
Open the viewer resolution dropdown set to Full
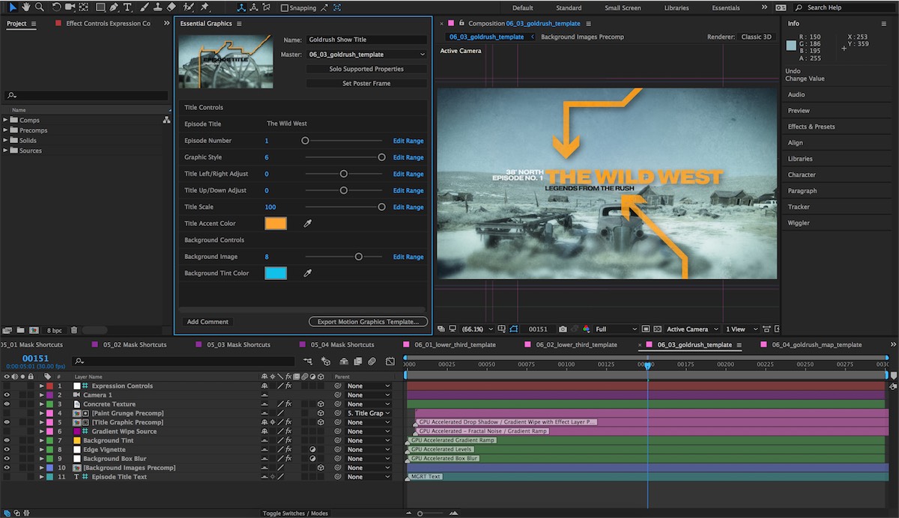point(616,329)
